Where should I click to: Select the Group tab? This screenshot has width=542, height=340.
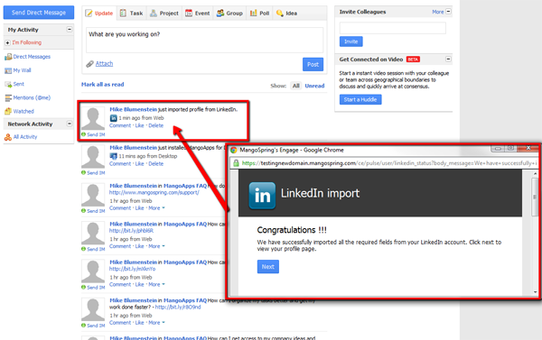pos(229,14)
